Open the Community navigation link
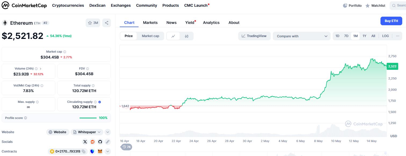 tap(147, 5)
